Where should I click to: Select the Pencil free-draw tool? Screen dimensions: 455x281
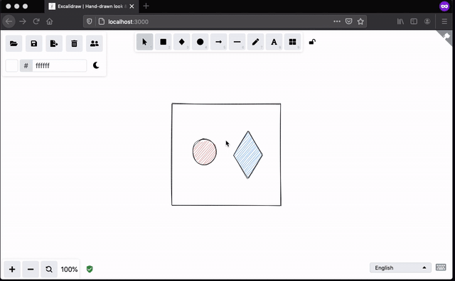255,42
